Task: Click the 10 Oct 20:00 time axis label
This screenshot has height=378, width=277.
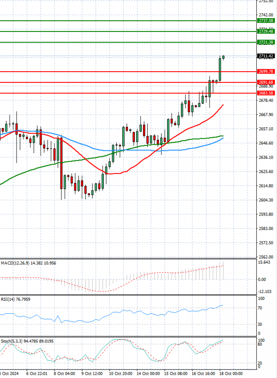Action: point(120,373)
